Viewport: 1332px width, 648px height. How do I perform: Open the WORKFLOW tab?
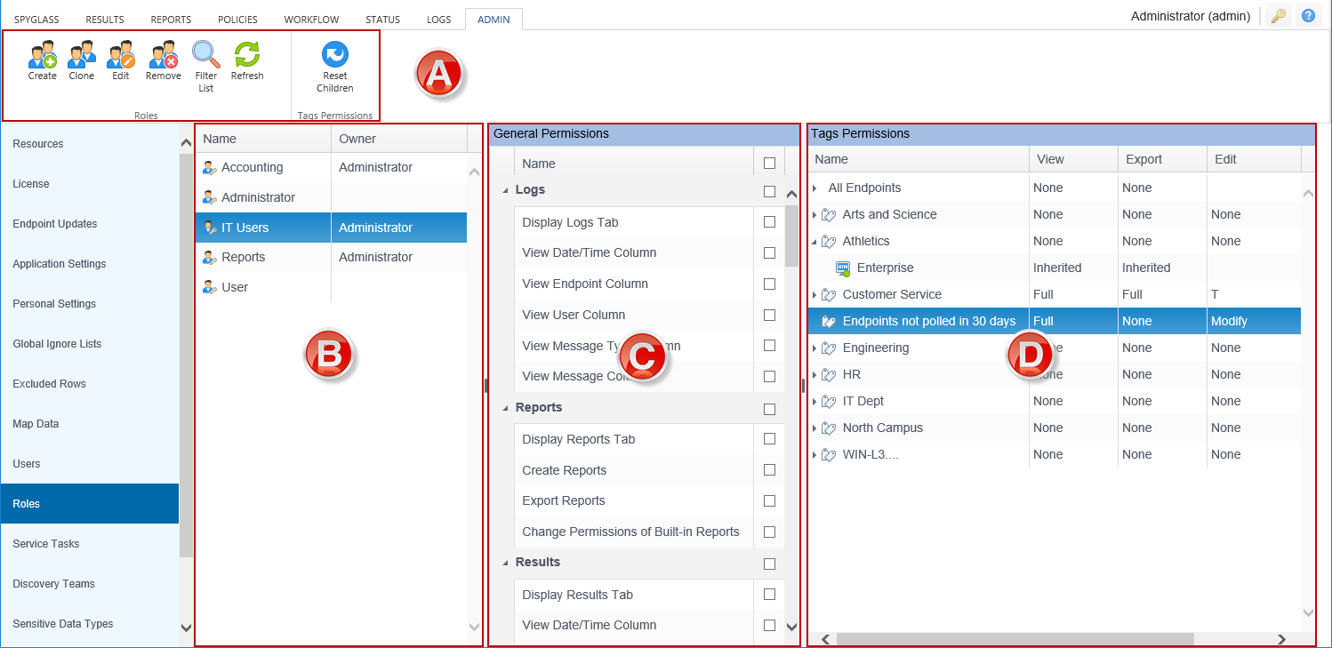311,19
